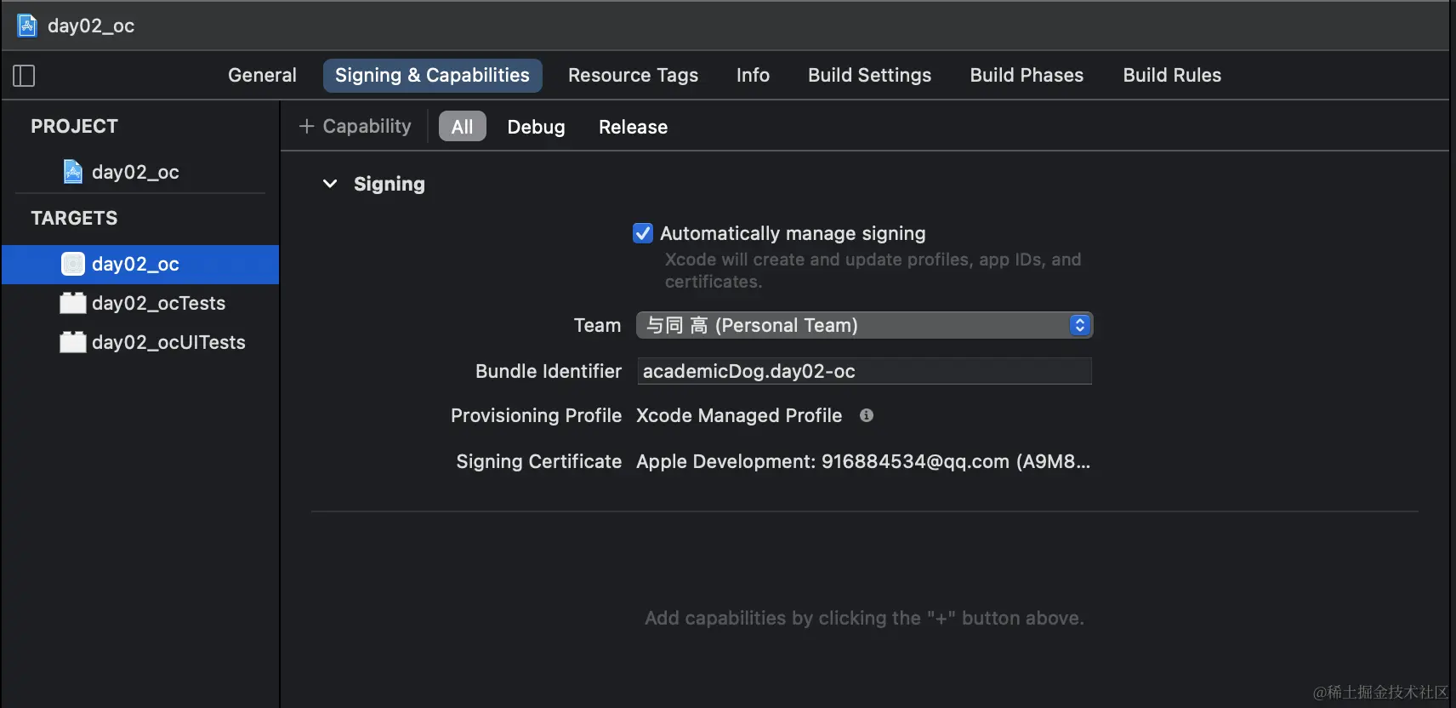Select the day02_oc project blueprint icon
This screenshot has width=1456, height=708.
[x=73, y=172]
